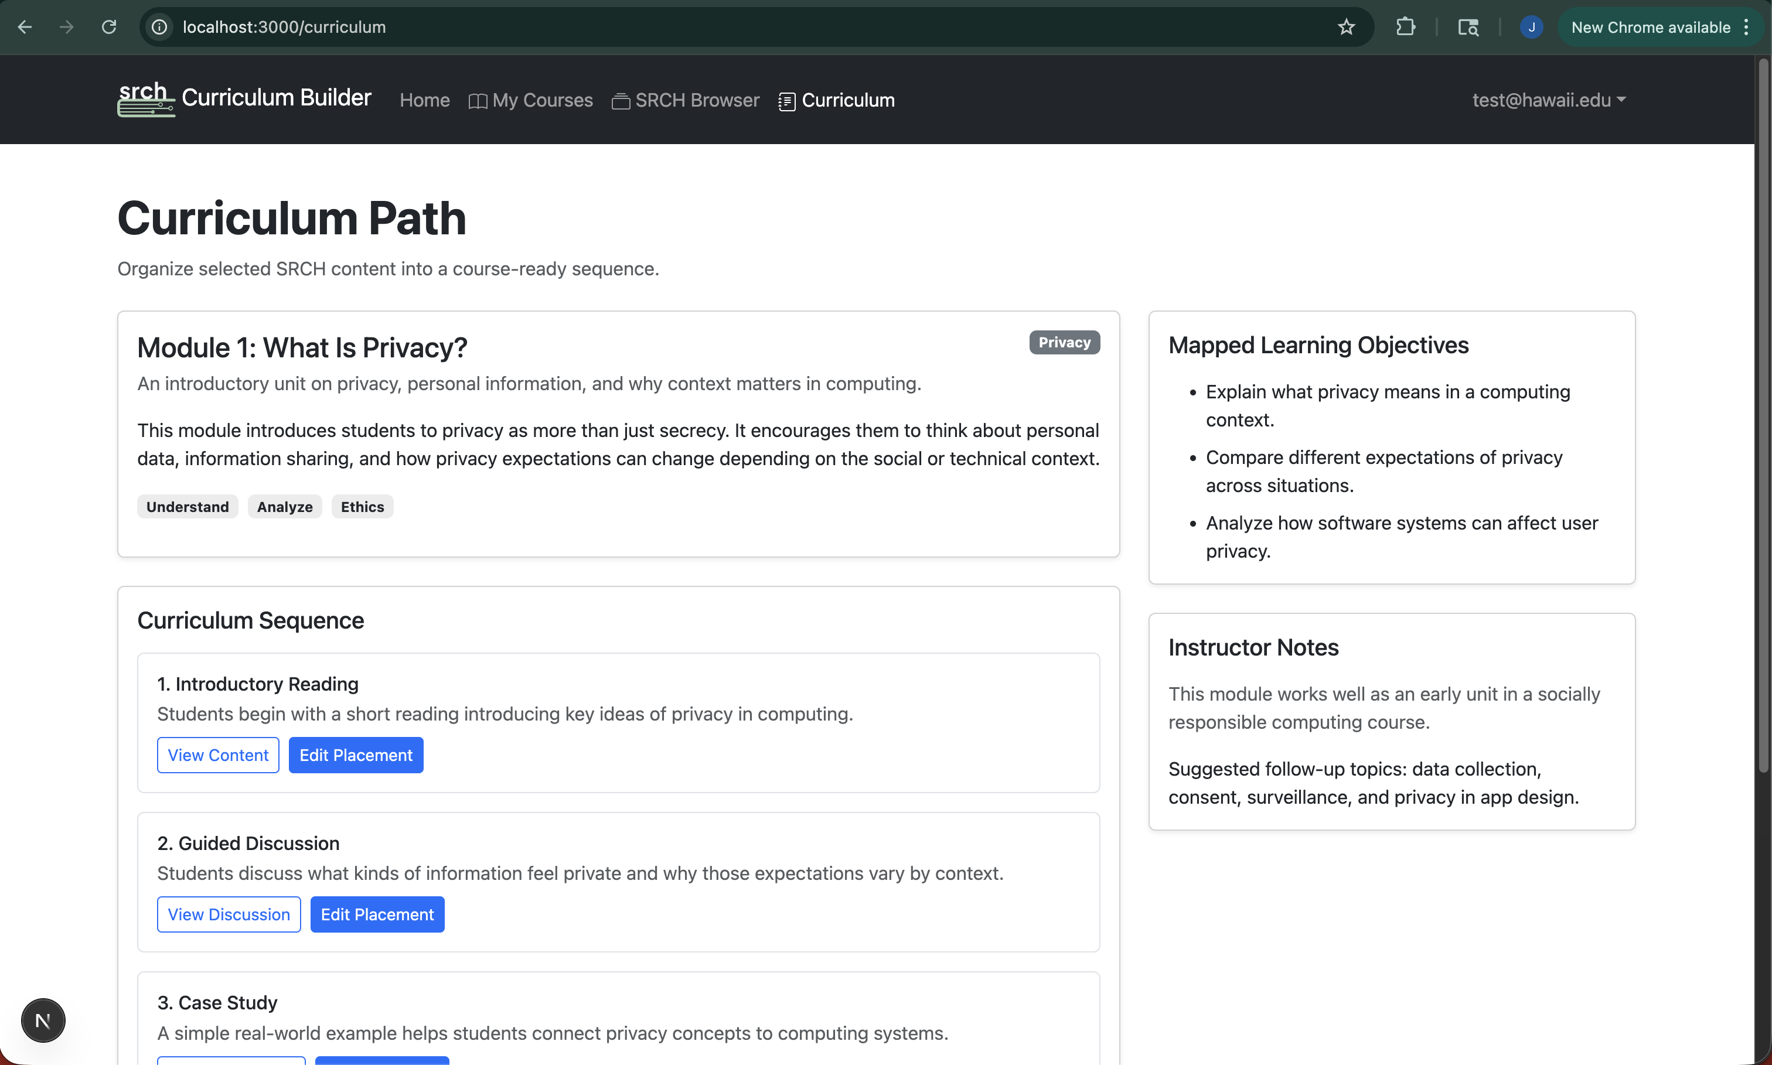View site information icon in address bar
The width and height of the screenshot is (1772, 1065).
click(x=159, y=28)
